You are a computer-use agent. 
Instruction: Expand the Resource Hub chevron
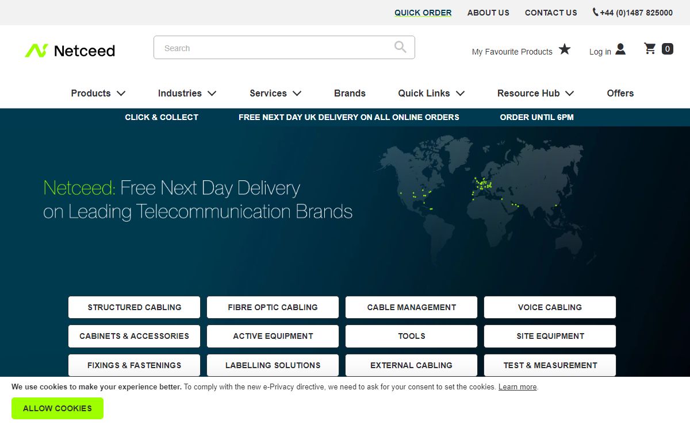pyautogui.click(x=569, y=93)
